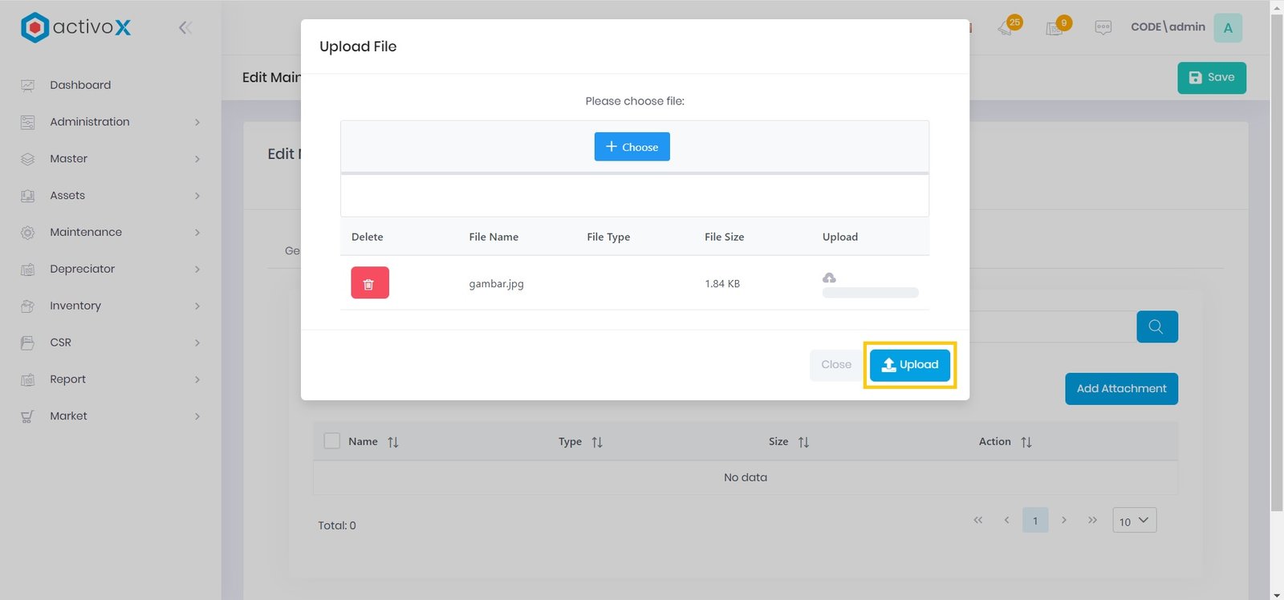Click the user avatar labeled A

tap(1227, 28)
